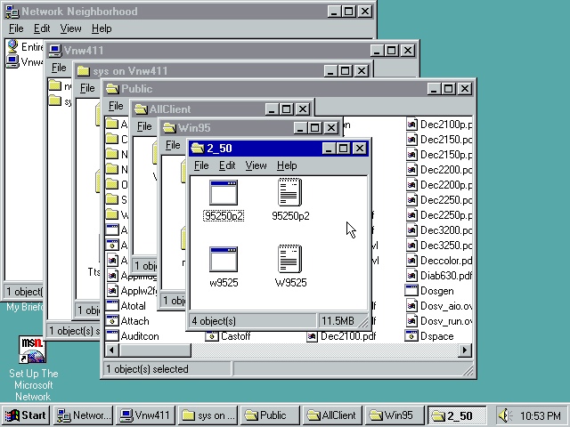Open File menu in the Vnw411 window
The height and width of the screenshot is (427, 570).
click(59, 68)
